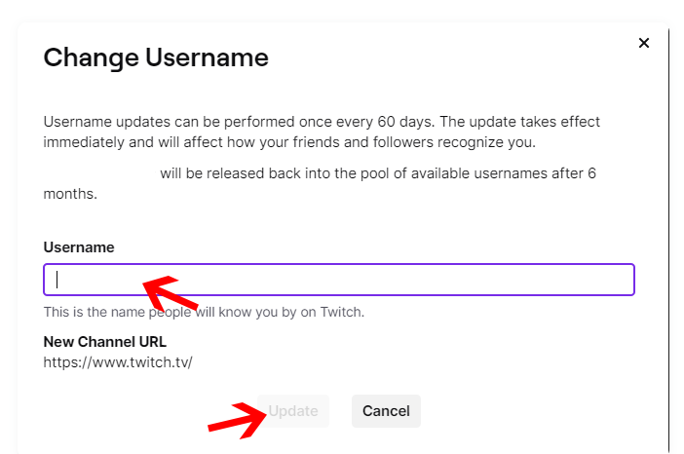This screenshot has width=684, height=454.
Task: Cancel the username change
Action: 386,411
